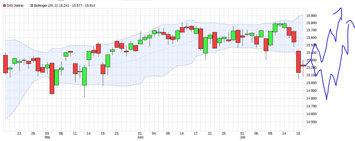Click the tallest red candle in early Mai

tap(52, 78)
